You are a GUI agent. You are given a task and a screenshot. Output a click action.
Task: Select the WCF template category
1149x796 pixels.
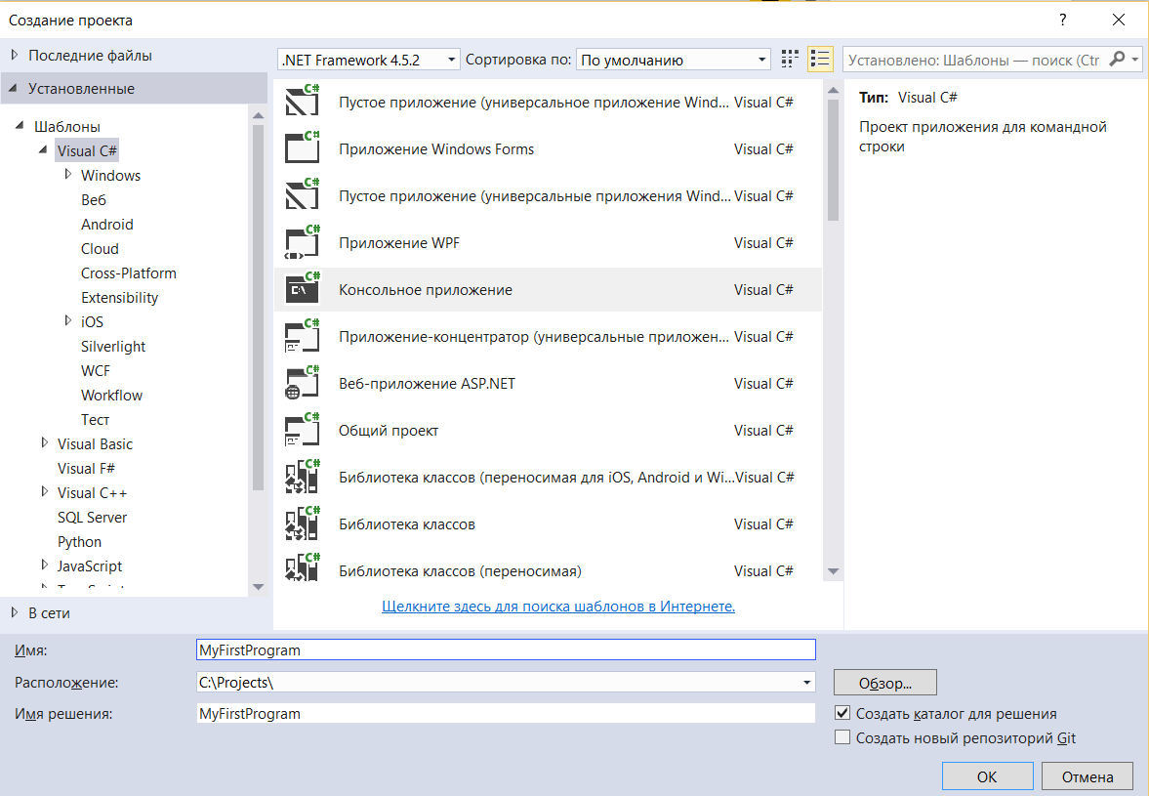click(x=96, y=371)
